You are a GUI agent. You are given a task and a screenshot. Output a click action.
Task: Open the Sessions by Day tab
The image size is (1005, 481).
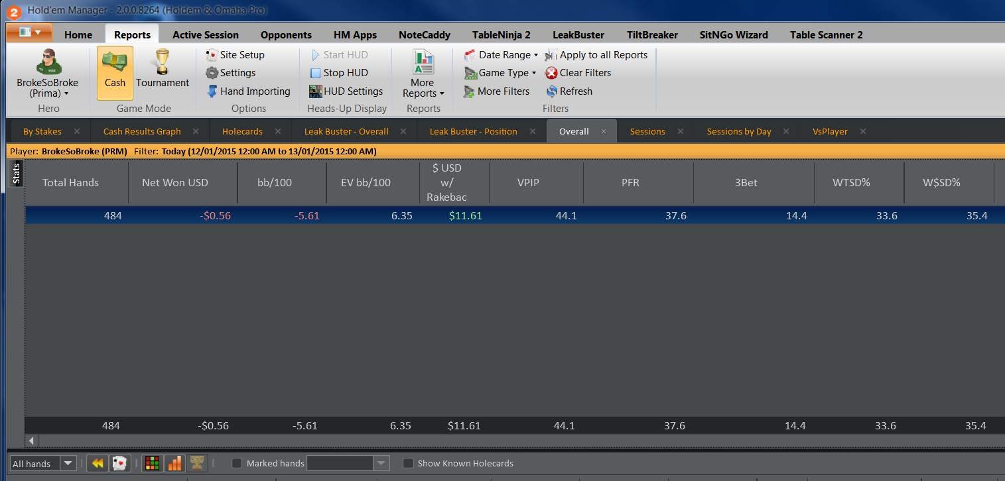click(739, 131)
